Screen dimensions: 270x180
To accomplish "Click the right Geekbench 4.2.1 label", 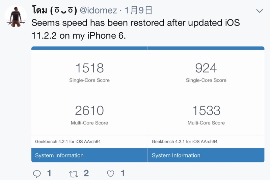I will 185,142.
